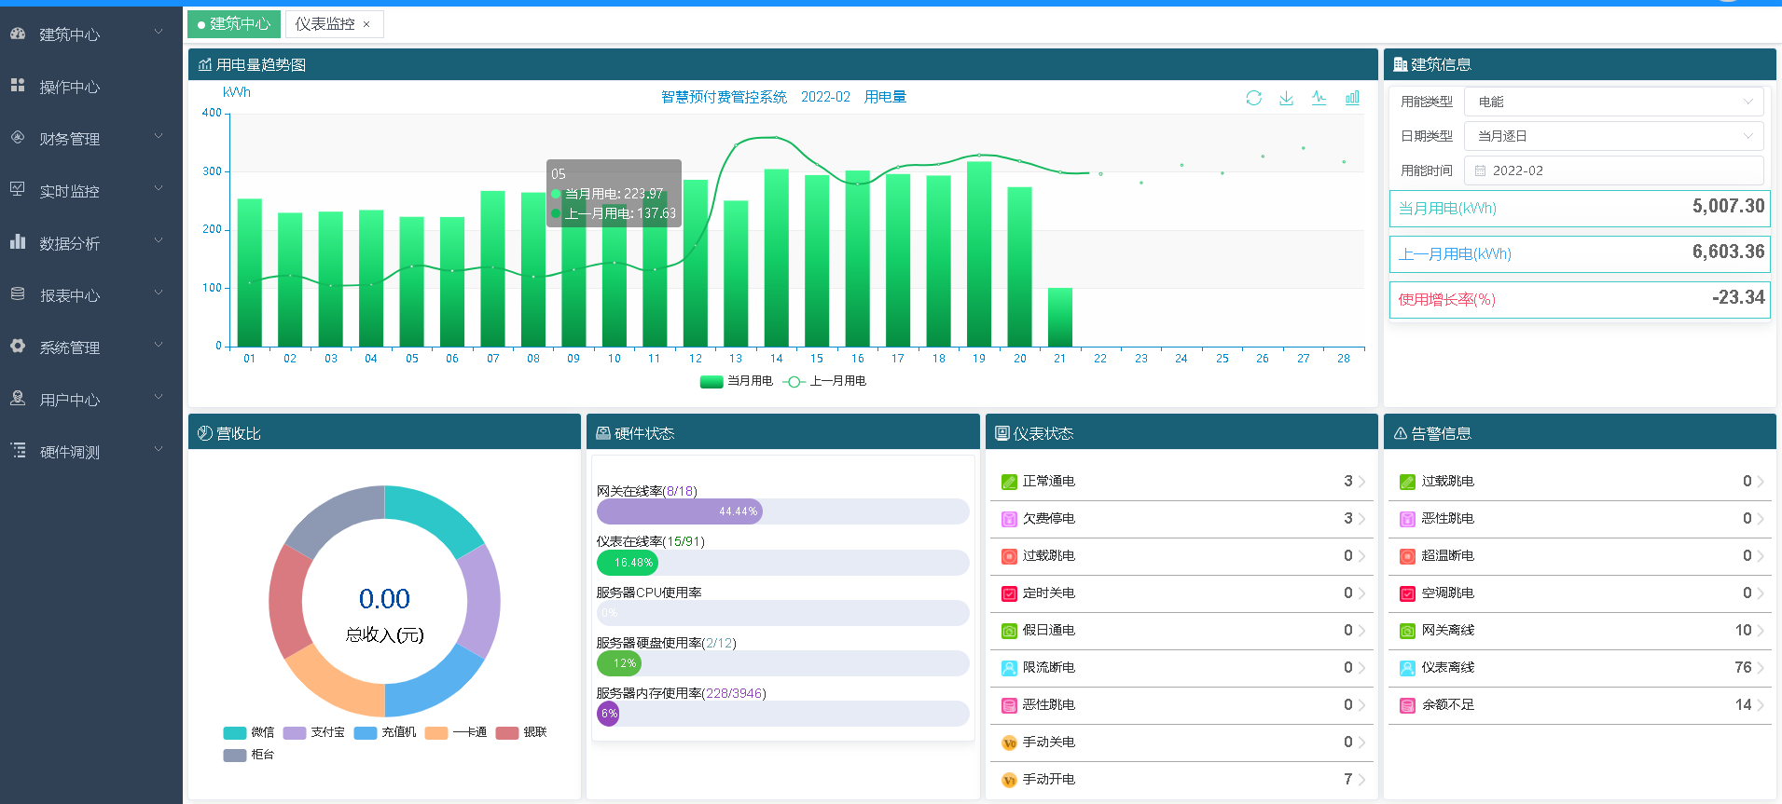
Task: Click the 超温断电 alarm icon
Action: 1408,556
